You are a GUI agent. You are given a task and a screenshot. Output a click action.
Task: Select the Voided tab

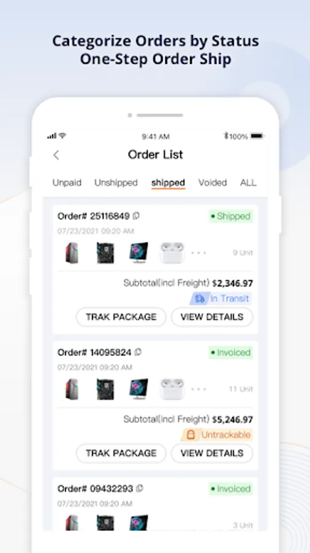[x=213, y=182]
